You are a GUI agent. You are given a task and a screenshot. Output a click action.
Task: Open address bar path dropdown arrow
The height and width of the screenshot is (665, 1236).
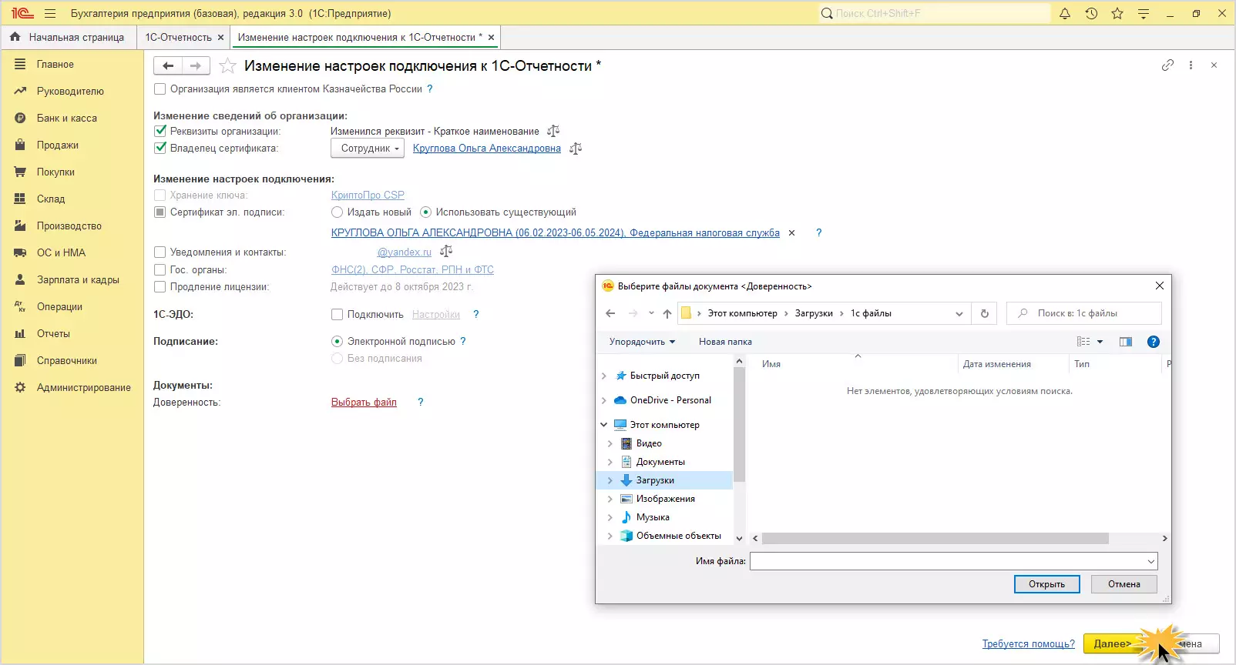point(959,313)
